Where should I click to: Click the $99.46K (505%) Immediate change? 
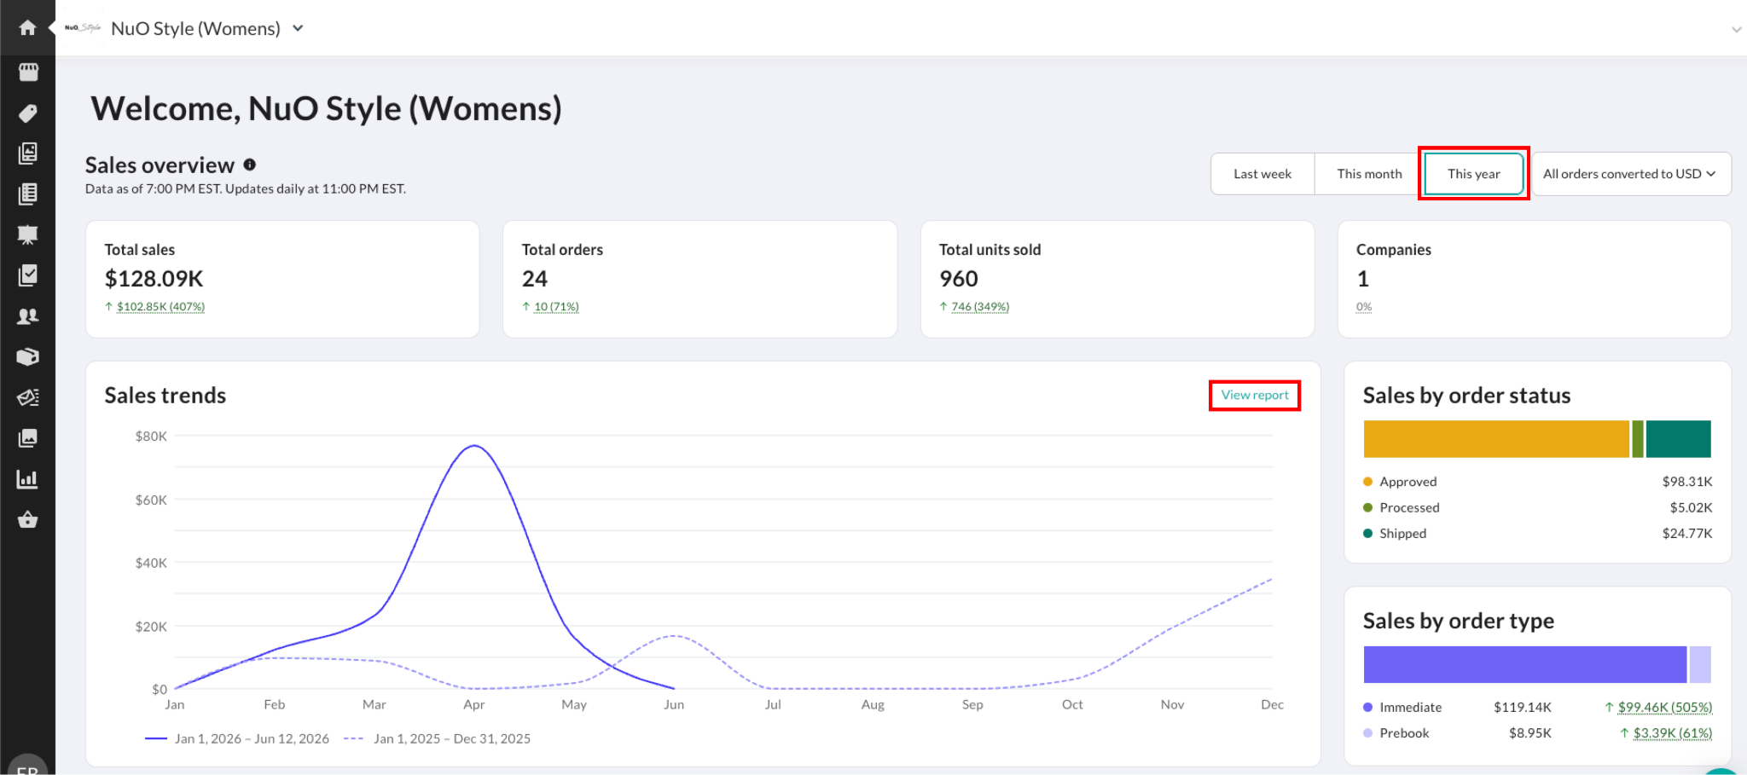[x=1665, y=707]
